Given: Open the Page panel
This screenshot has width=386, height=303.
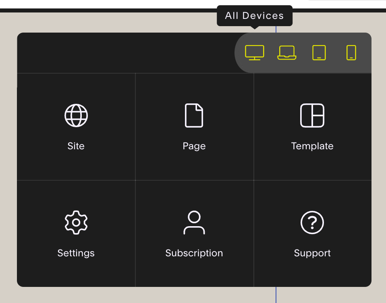Looking at the screenshot, I should point(194,127).
